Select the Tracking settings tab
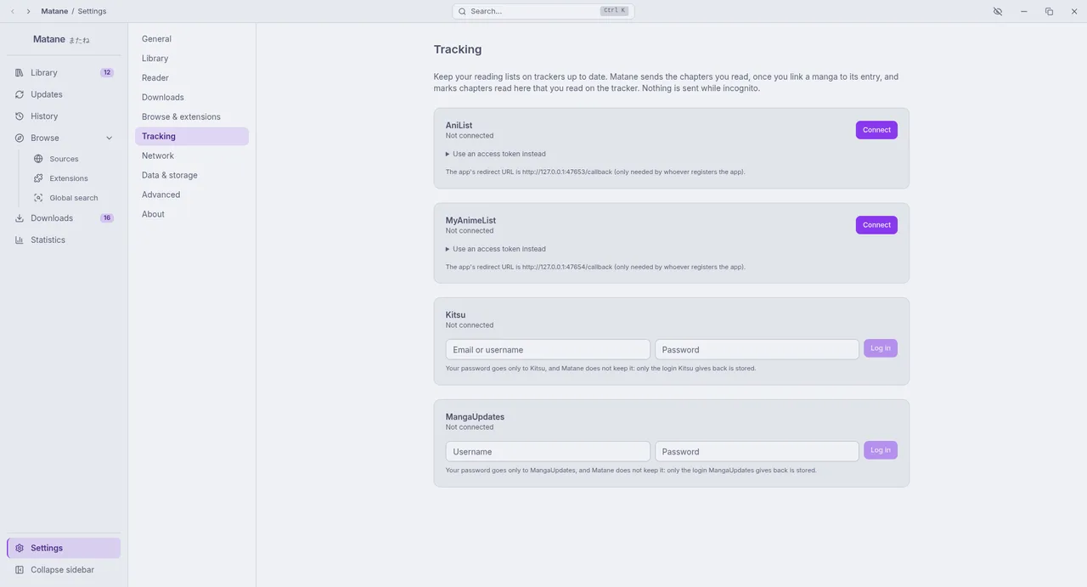The image size is (1087, 587). (192, 136)
